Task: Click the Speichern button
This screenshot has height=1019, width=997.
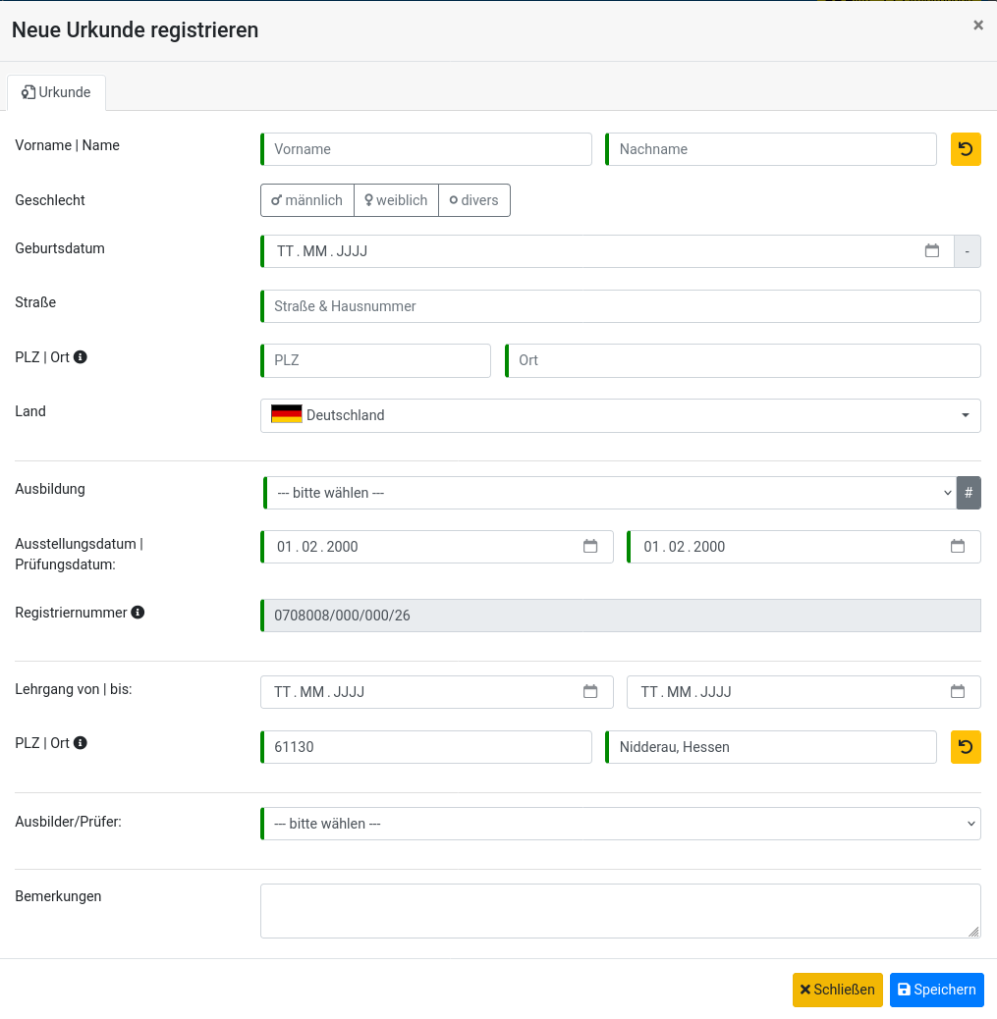Action: click(936, 990)
